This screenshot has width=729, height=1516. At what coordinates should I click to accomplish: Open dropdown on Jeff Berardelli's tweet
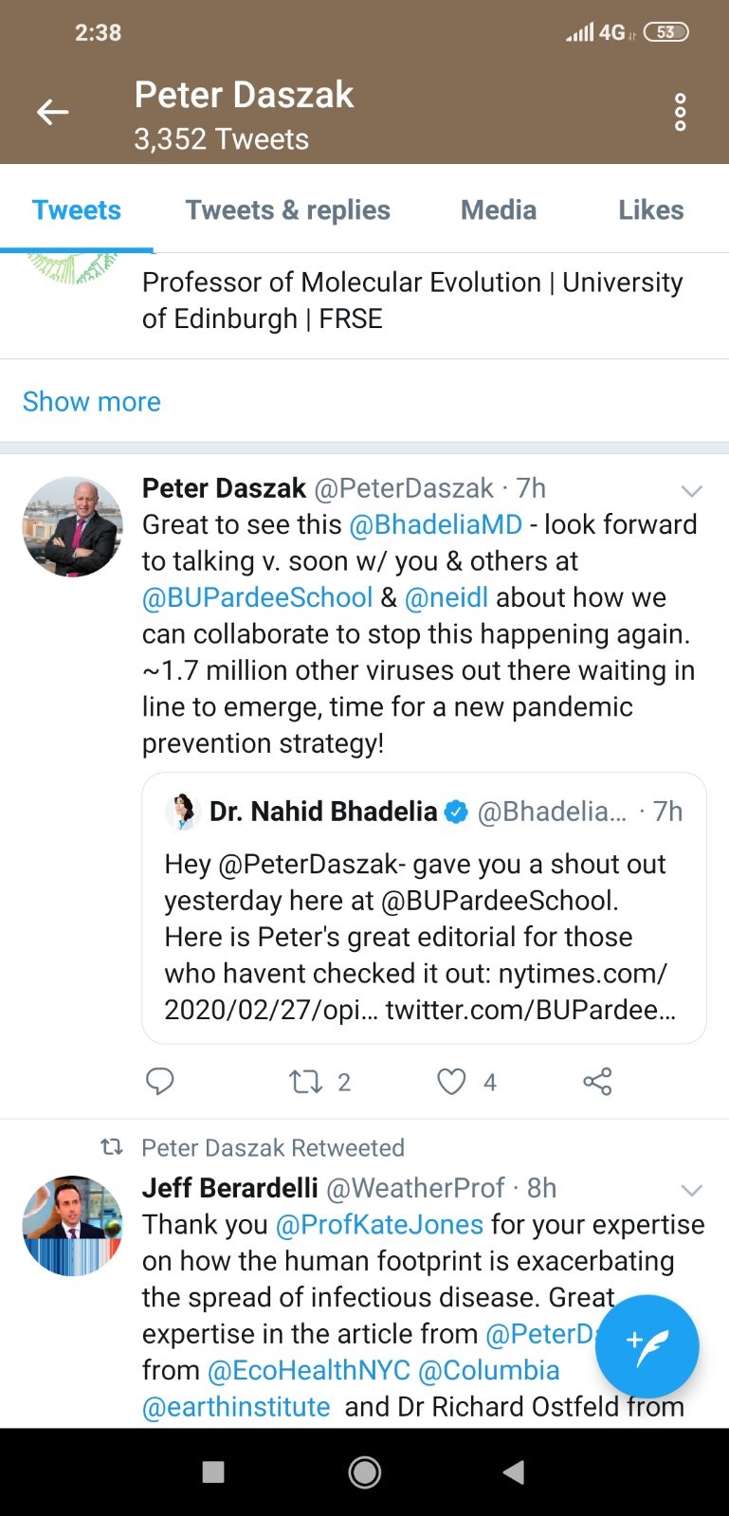point(692,1190)
